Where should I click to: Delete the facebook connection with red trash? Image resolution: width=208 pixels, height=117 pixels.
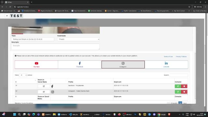coord(184,86)
